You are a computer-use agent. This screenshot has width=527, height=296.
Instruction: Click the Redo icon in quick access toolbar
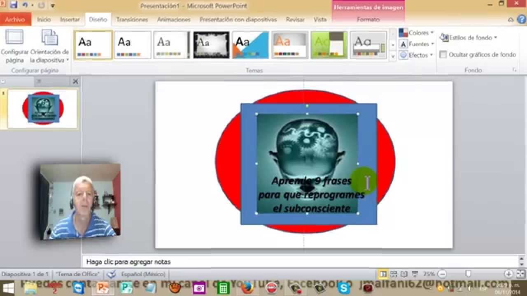tap(41, 6)
